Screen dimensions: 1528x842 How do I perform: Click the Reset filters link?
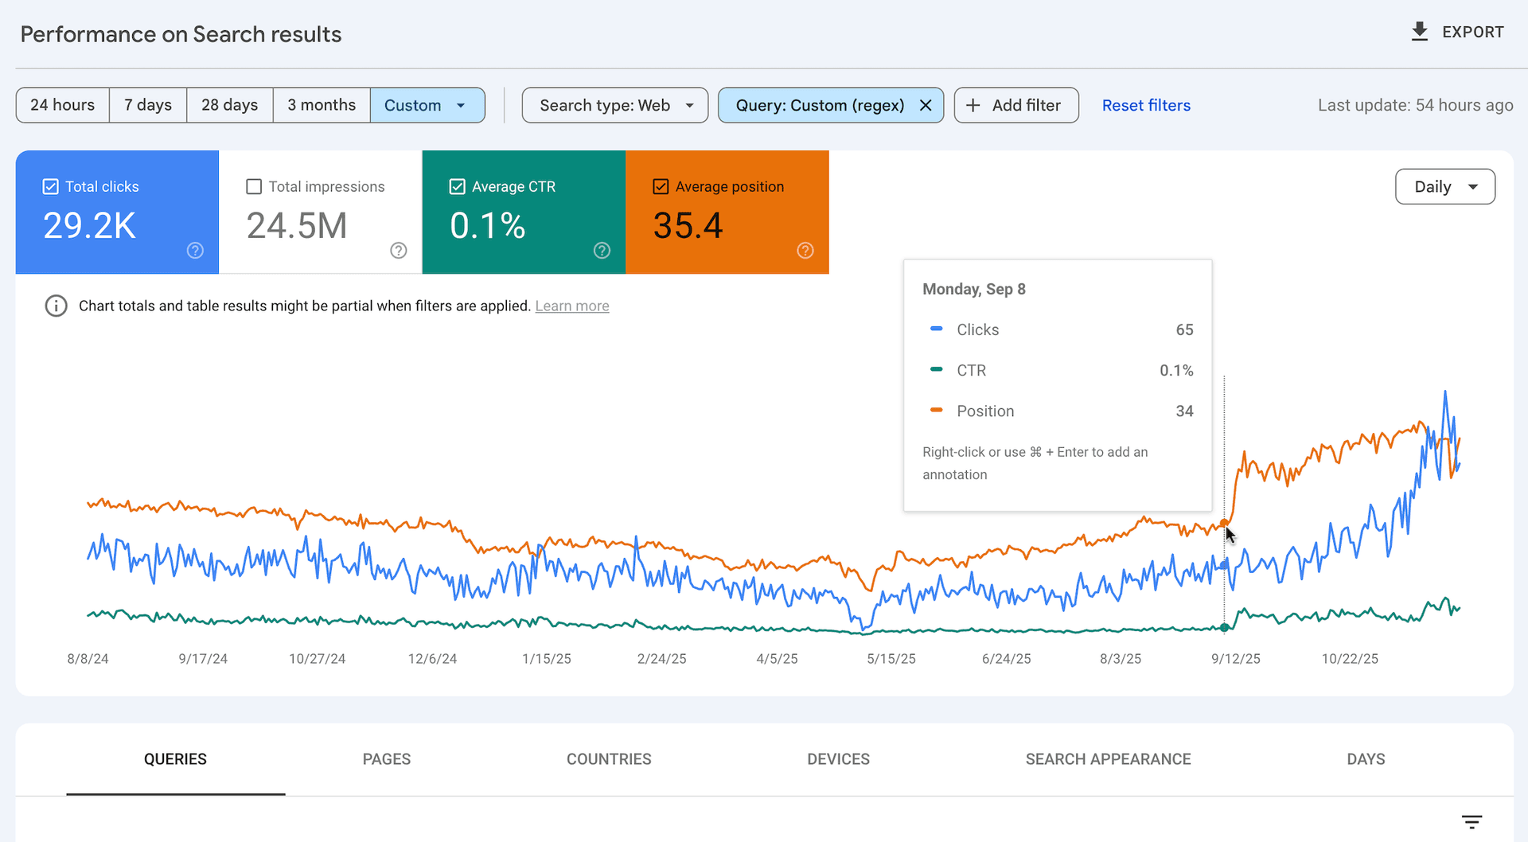(1146, 105)
